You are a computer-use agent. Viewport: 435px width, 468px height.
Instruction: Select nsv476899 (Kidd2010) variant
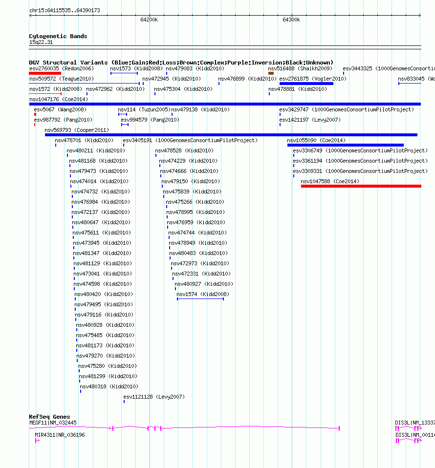(x=247, y=79)
